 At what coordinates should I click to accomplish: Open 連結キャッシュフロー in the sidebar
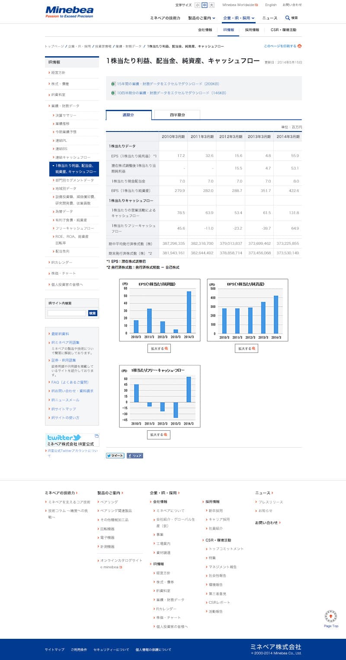73,157
